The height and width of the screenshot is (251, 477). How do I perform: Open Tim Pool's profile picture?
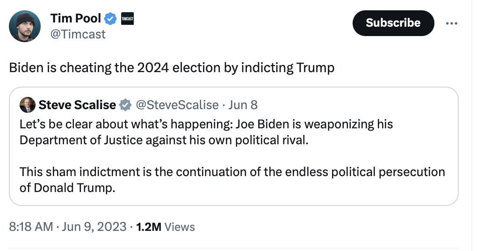point(25,26)
